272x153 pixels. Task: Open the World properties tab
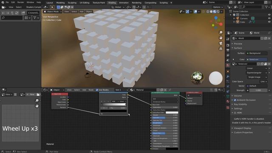(228, 65)
